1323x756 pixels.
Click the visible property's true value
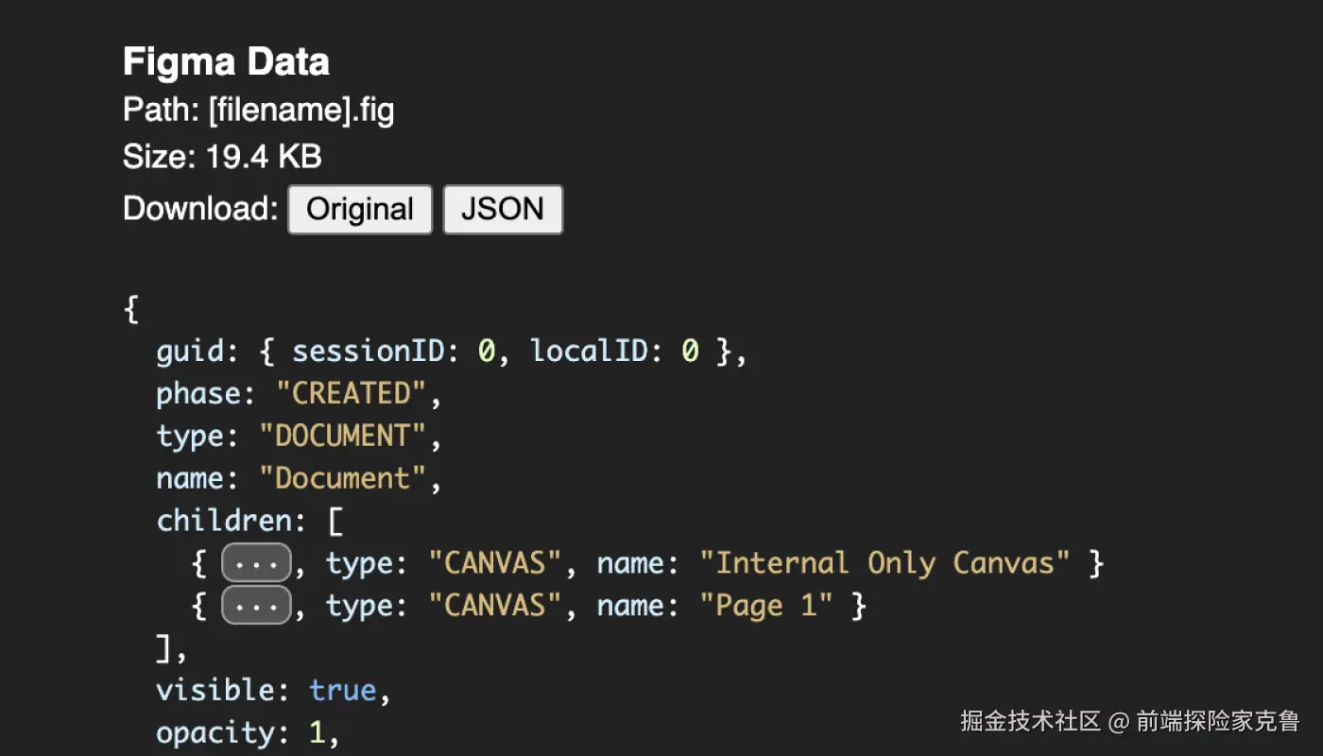(343, 691)
